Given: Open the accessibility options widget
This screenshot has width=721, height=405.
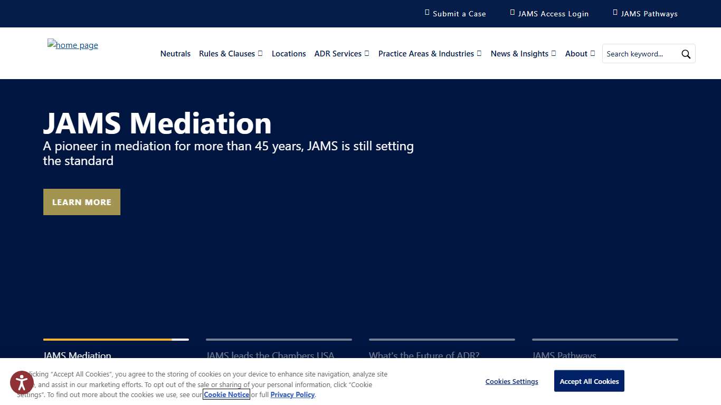Looking at the screenshot, I should click(x=22, y=382).
